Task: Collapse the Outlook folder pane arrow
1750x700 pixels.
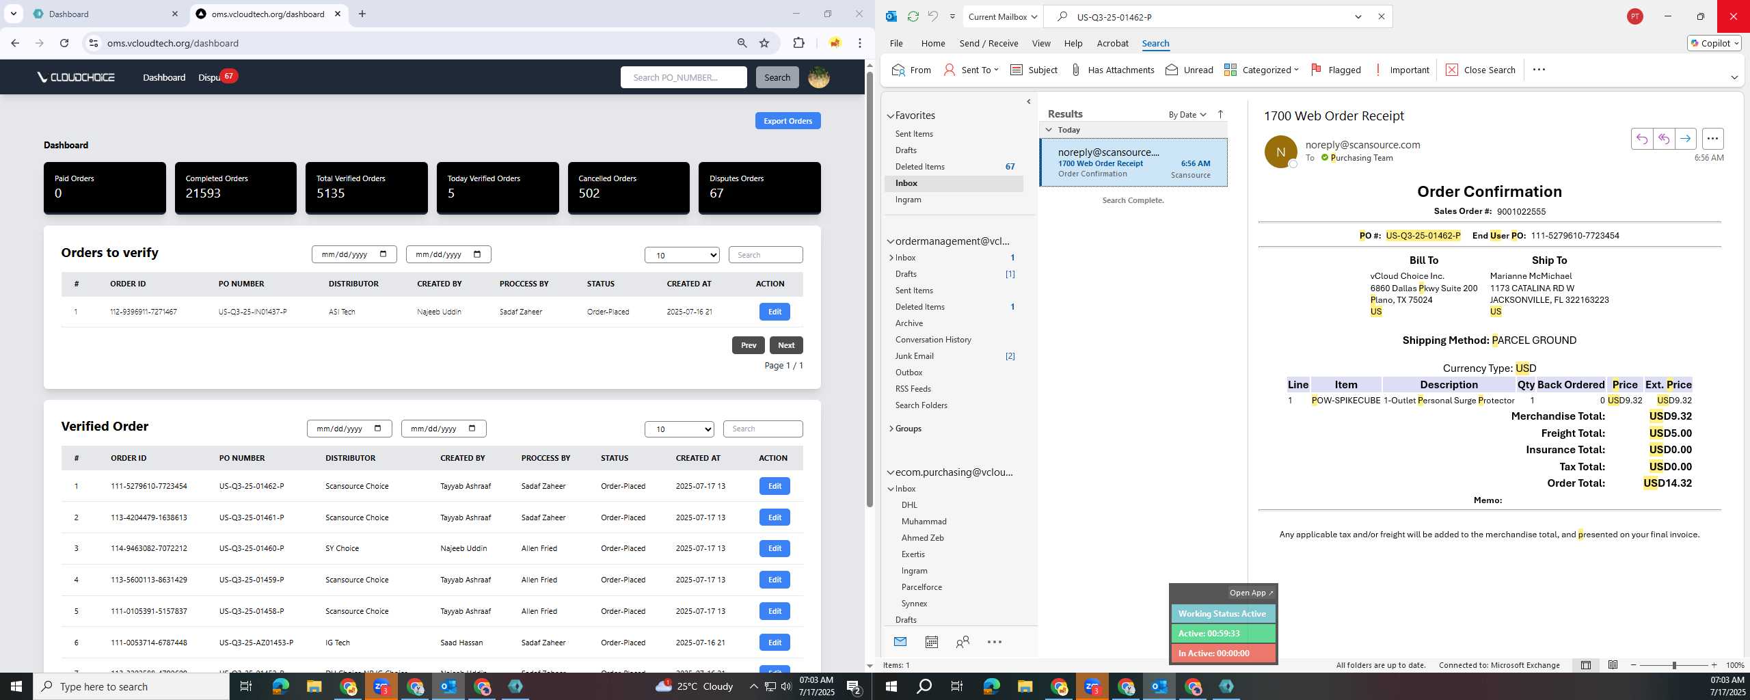Action: [x=1028, y=102]
